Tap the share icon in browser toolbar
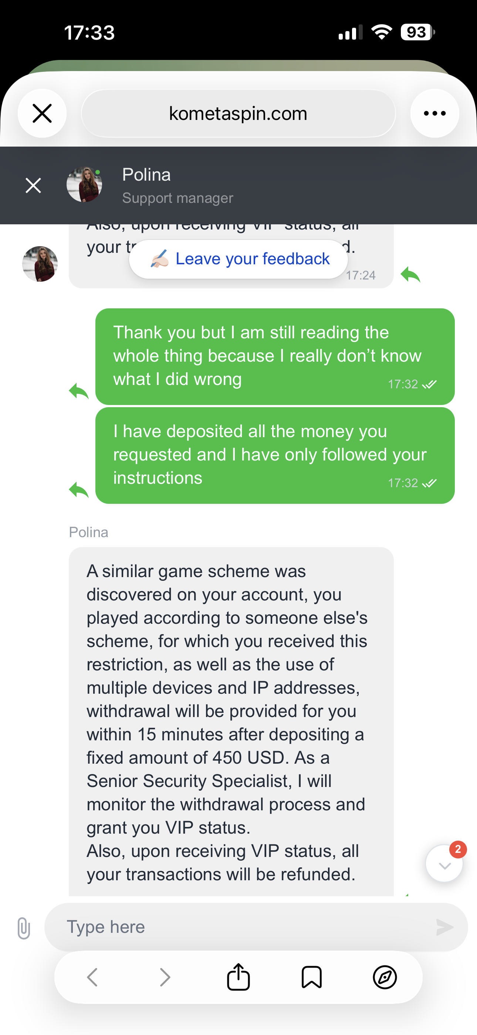Viewport: 477px width, 1035px height. tap(238, 977)
